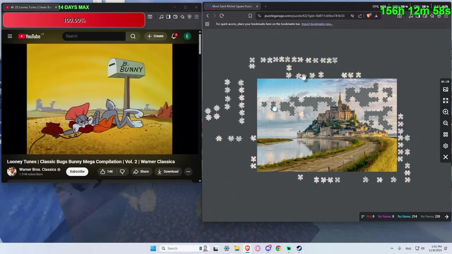Click the puzzle timer 01:28
The height and width of the screenshot is (254, 452).
tap(445, 81)
